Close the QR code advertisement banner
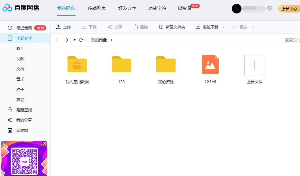Image resolution: width=300 pixels, height=176 pixels. (45, 143)
